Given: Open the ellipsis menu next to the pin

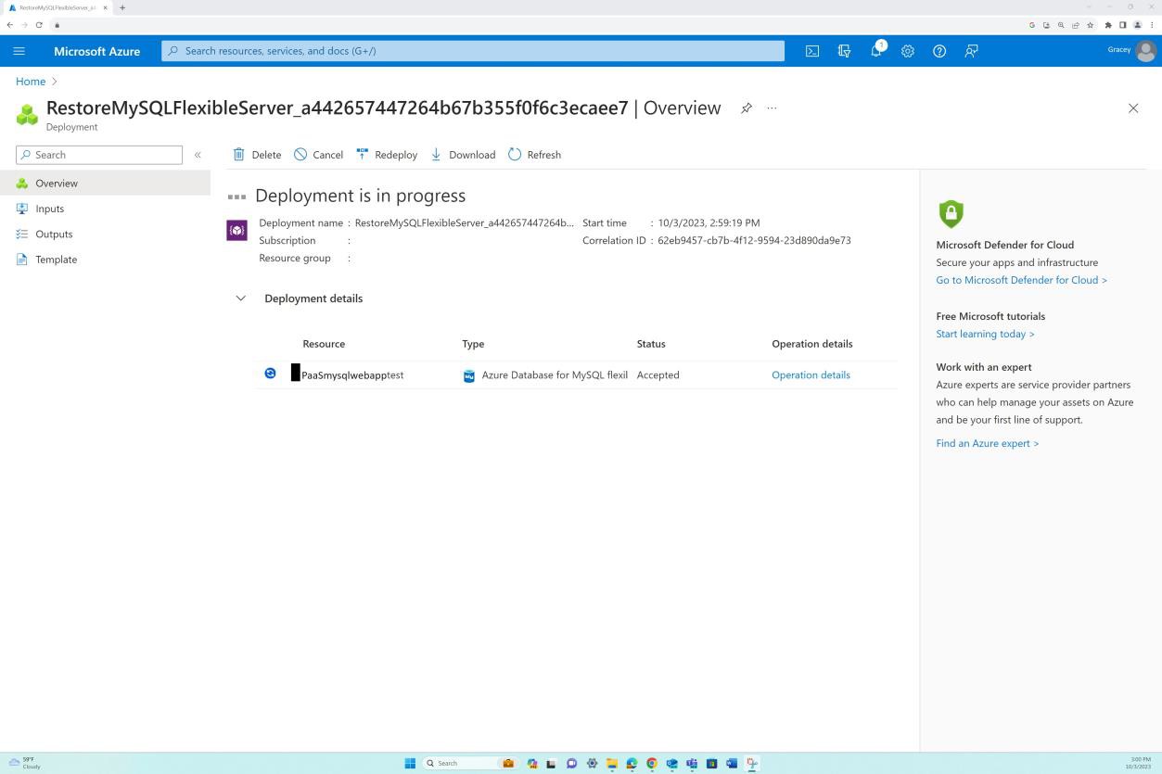Looking at the screenshot, I should [771, 108].
